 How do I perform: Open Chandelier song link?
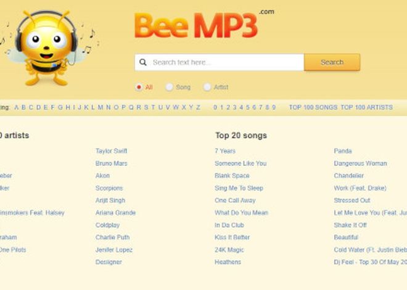click(349, 175)
